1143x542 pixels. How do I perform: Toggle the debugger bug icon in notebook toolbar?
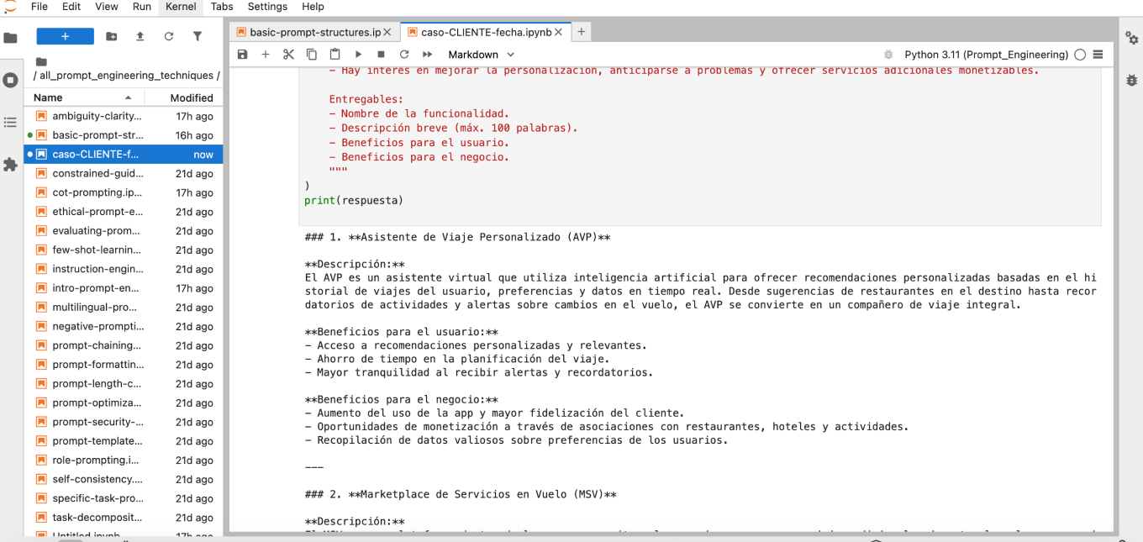point(888,55)
